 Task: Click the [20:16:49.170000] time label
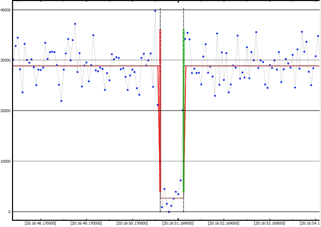tap(86, 223)
